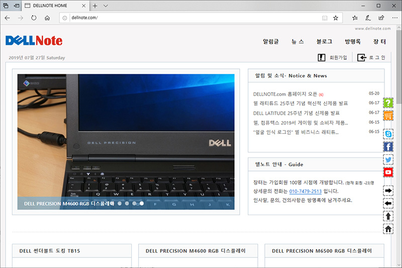Open a new tab with plus button
Image resolution: width=402 pixels, height=268 pixels.
click(x=95, y=6)
